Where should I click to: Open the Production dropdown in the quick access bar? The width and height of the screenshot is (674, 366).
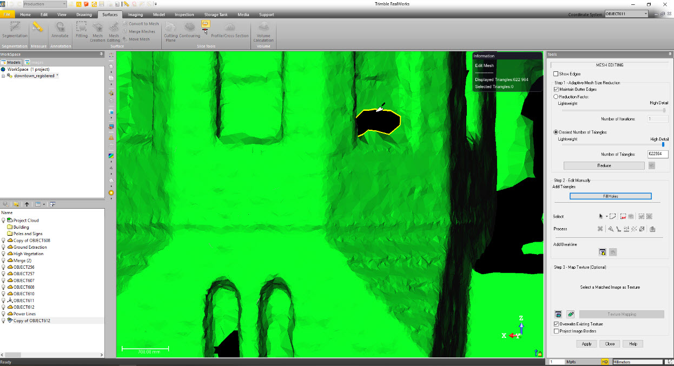click(x=65, y=3)
